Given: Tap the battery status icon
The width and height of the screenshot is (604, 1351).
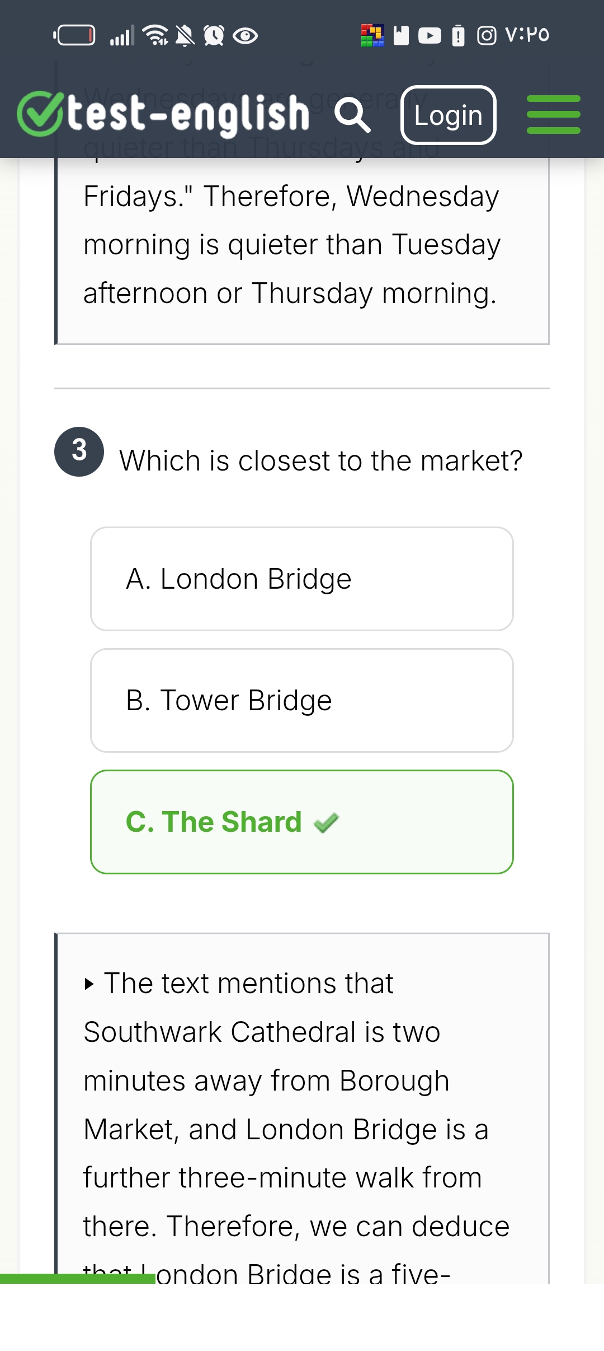Looking at the screenshot, I should 74,36.
